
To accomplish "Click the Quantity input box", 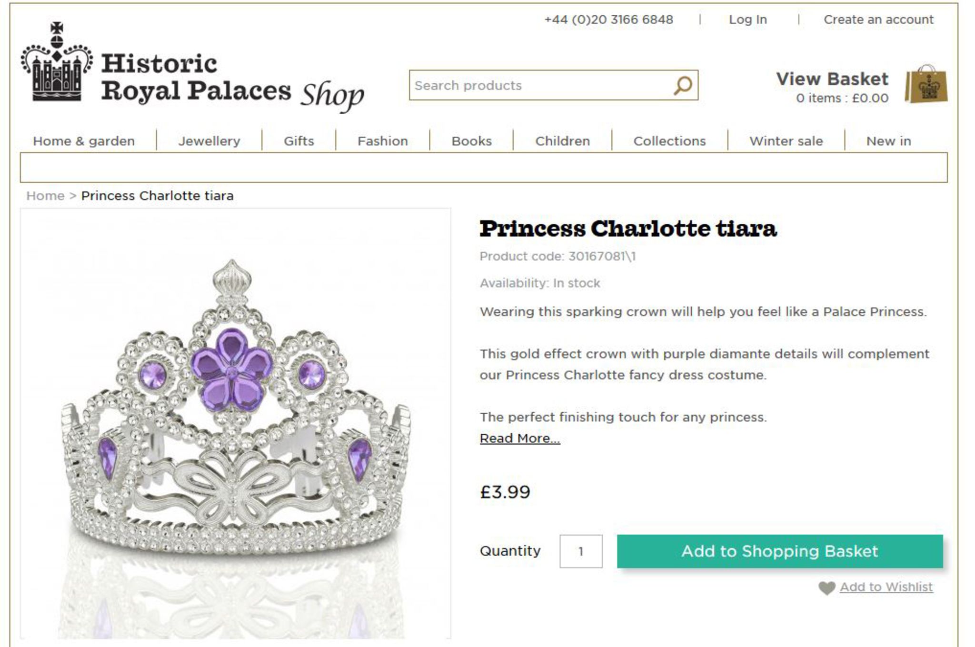I will (580, 551).
